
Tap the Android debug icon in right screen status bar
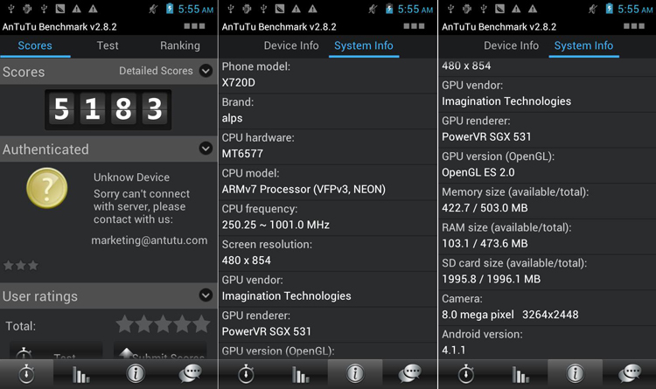click(467, 9)
